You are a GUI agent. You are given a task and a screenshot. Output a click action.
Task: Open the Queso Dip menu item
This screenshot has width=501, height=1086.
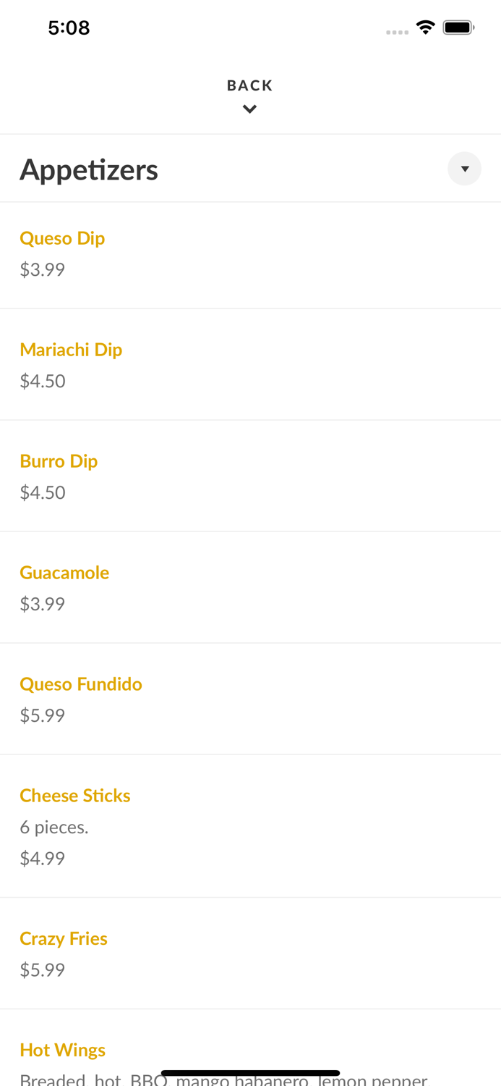(62, 238)
